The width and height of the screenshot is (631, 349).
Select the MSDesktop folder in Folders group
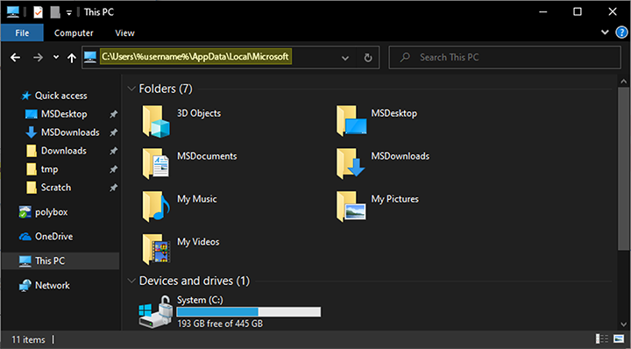(351, 121)
